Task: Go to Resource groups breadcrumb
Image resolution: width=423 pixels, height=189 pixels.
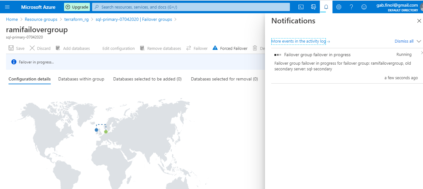Action: click(41, 20)
